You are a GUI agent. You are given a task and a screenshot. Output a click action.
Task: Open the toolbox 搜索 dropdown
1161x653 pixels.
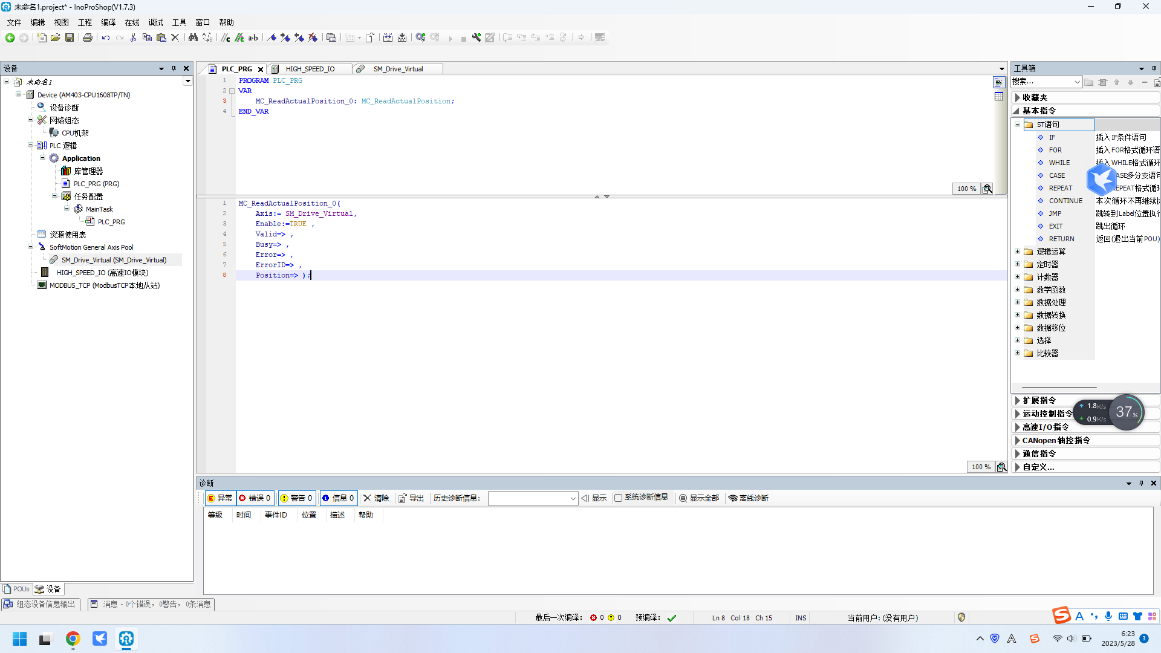point(1077,82)
